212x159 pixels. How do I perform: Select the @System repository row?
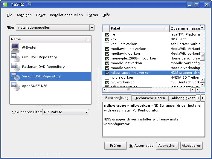[x=51, y=48]
